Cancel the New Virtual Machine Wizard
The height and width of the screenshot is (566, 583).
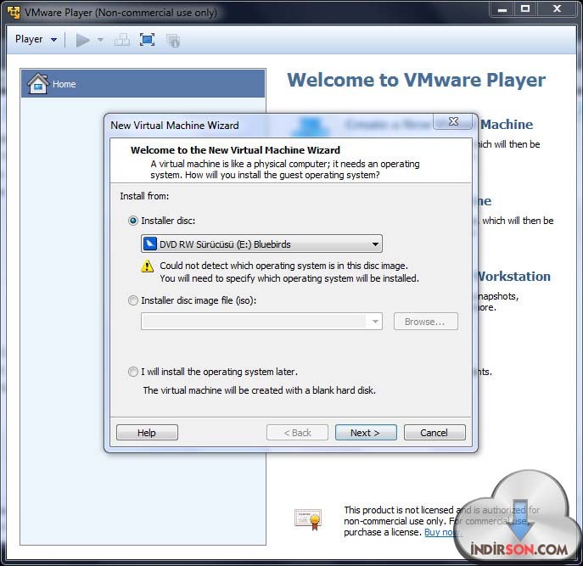tap(434, 433)
